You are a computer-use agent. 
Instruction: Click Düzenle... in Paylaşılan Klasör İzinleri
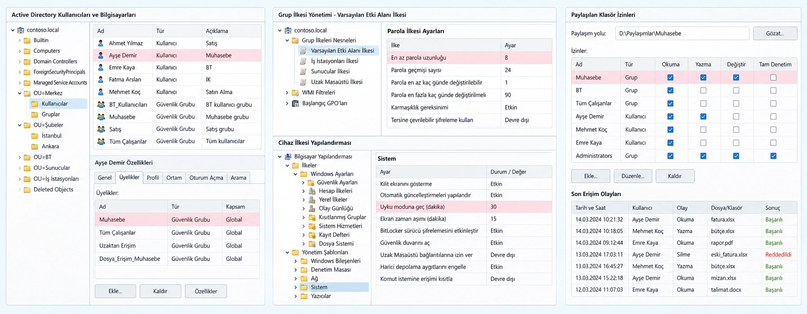coord(633,176)
